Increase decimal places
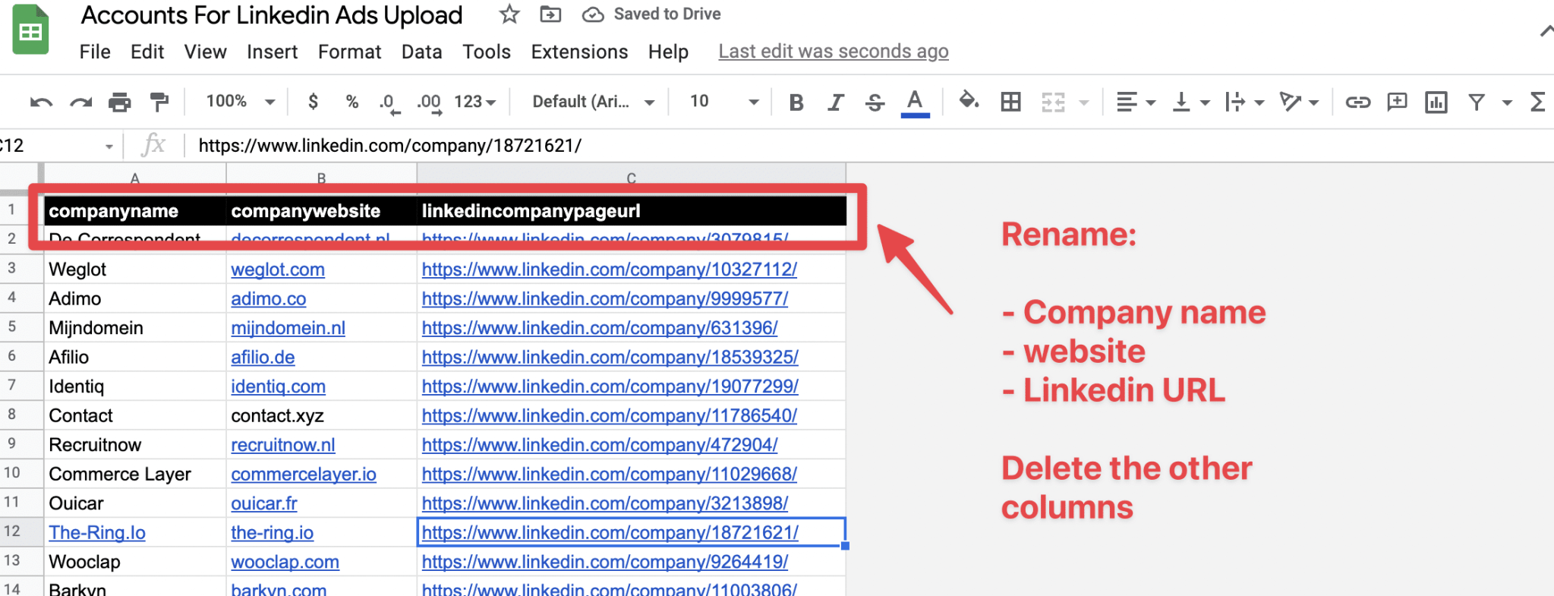 click(x=430, y=102)
